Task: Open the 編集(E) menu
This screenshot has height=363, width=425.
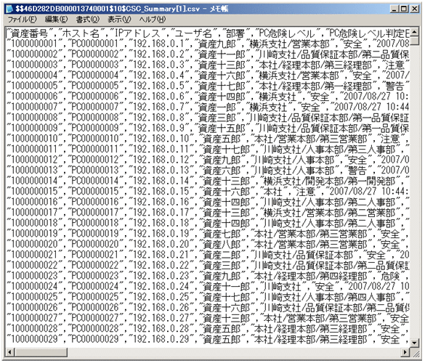Action: 57,20
